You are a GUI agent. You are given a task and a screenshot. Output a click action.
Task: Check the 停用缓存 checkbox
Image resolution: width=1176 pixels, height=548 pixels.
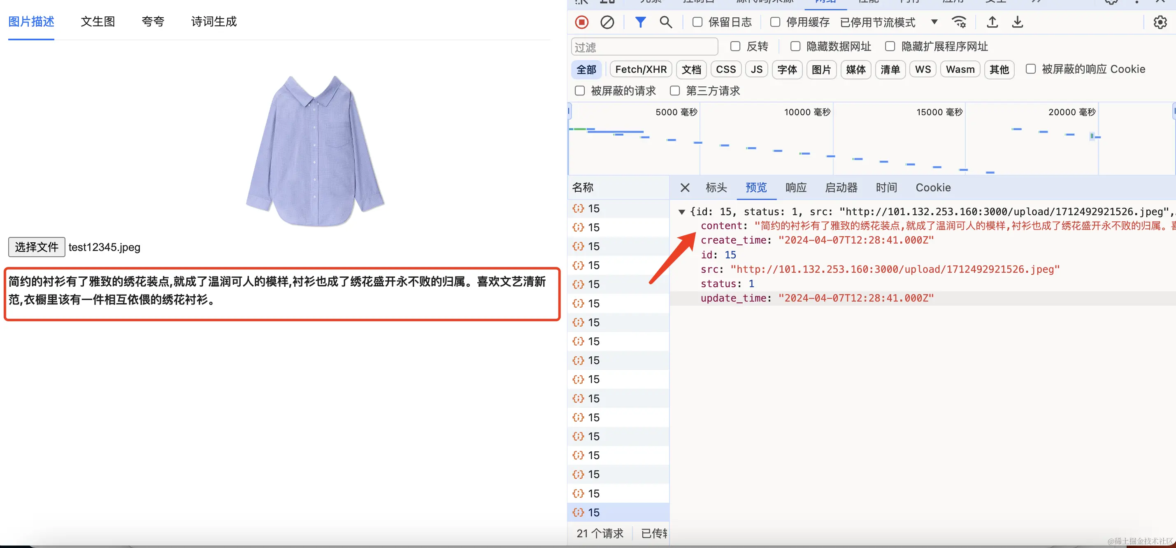775,22
